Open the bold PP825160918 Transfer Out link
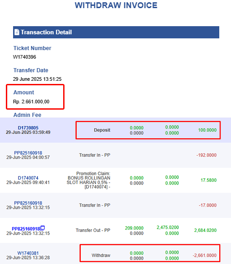The height and width of the screenshot is (264, 231). (26, 229)
